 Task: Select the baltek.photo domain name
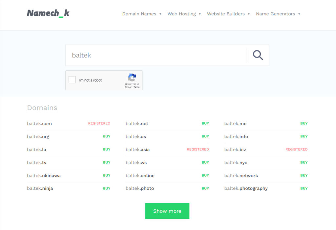(140, 188)
